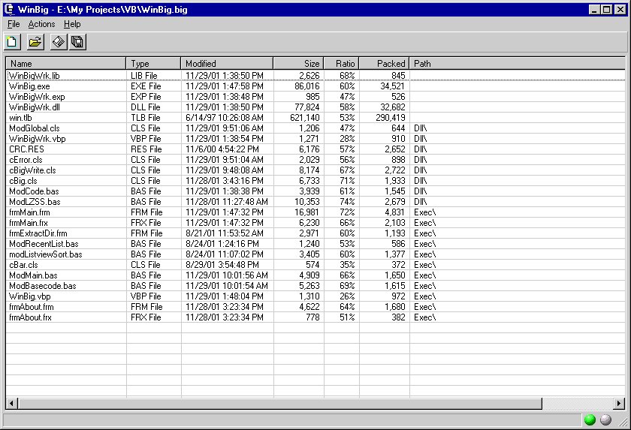This screenshot has width=631, height=430.
Task: Click the single floppy disk toolbar icon
Action: pyautogui.click(x=59, y=42)
